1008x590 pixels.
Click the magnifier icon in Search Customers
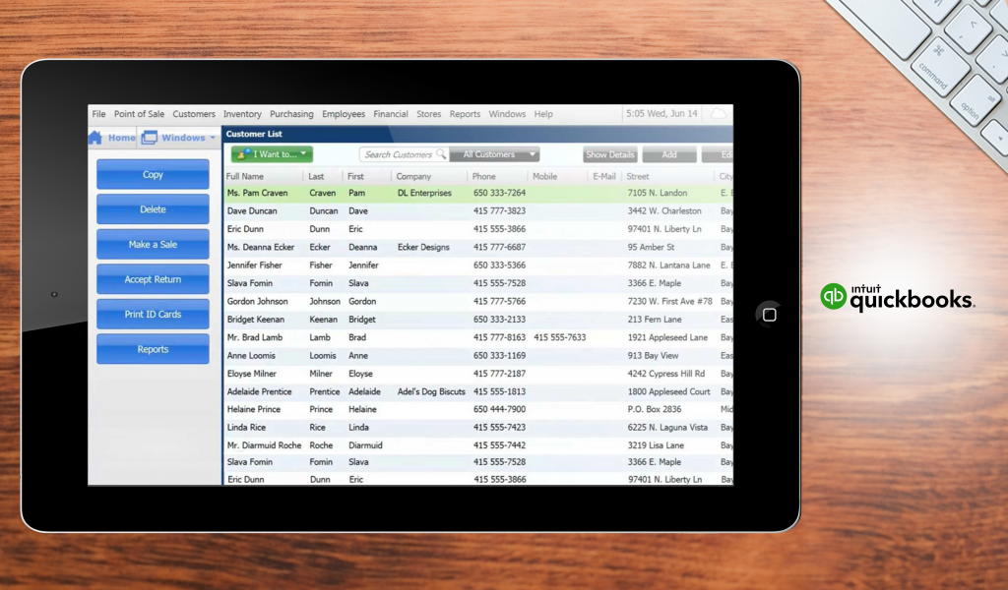coord(441,154)
